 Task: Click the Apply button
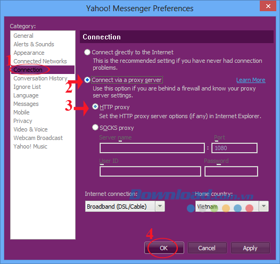coord(250,248)
